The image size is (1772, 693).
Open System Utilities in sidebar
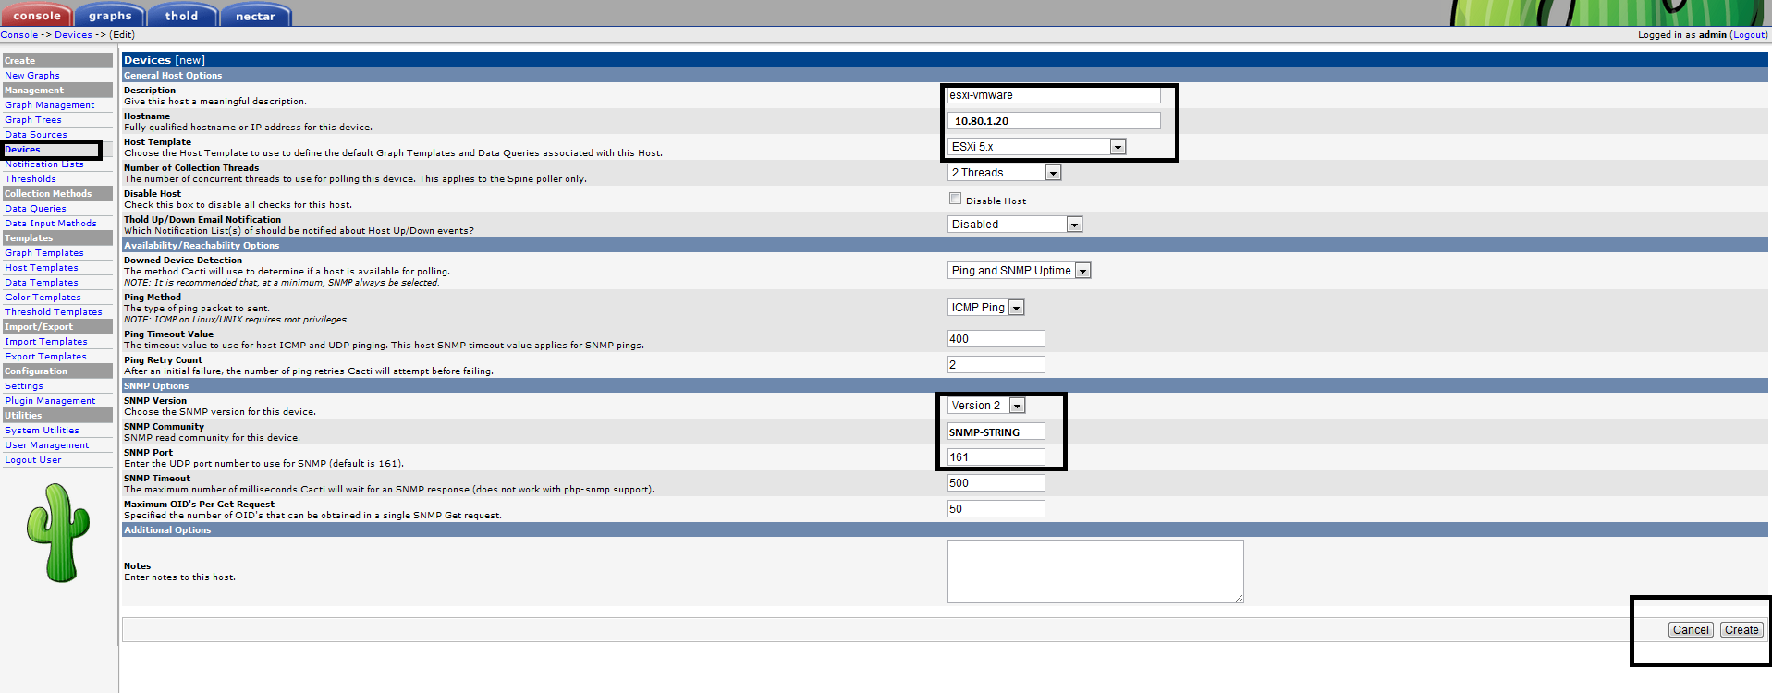42,431
